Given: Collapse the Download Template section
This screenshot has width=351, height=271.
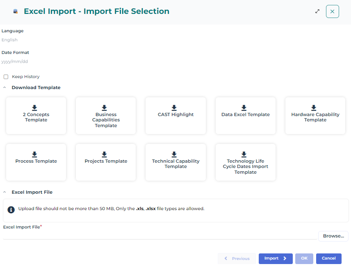Looking at the screenshot, I should (5, 88).
